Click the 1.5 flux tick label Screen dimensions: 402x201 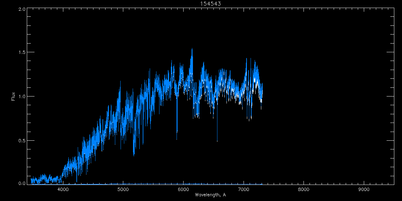click(x=22, y=53)
